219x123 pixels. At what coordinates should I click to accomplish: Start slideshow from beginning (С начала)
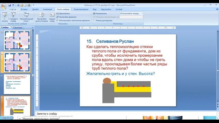pyautogui.click(x=4, y=17)
